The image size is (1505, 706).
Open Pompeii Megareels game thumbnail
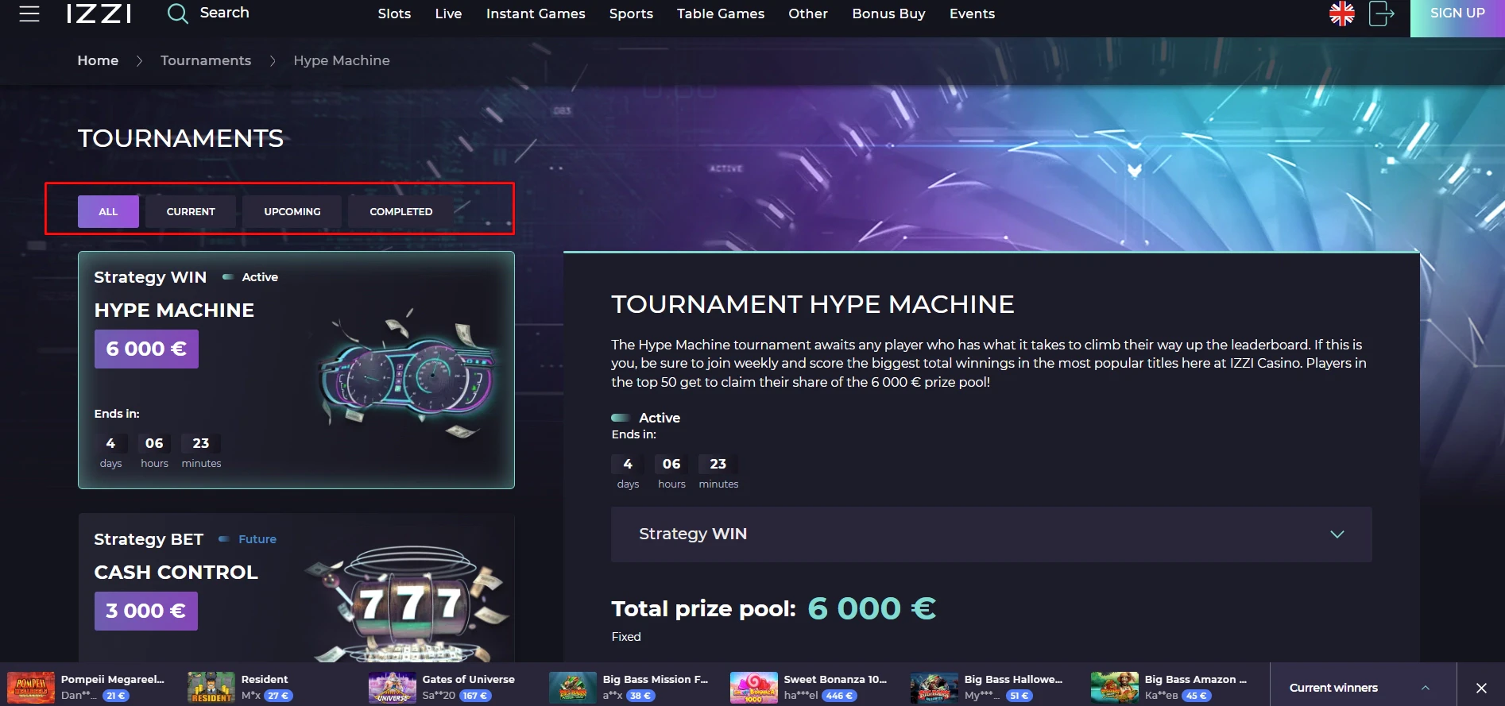(x=31, y=688)
